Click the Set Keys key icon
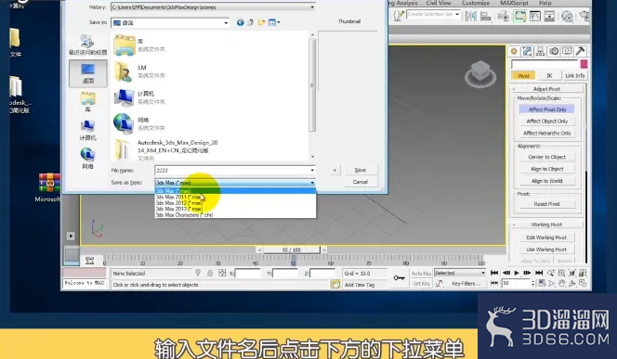This screenshot has height=359, width=617. click(400, 278)
